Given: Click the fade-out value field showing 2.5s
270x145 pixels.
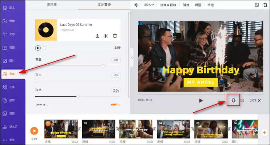Looking at the screenshot, I should 116,90.
